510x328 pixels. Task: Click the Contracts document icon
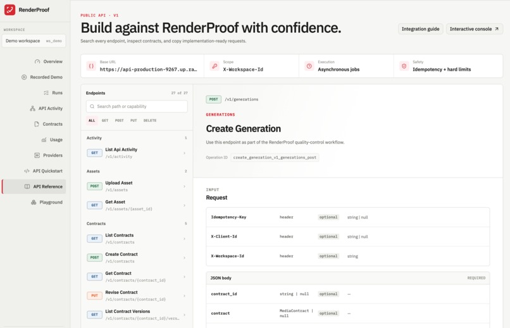pos(37,124)
